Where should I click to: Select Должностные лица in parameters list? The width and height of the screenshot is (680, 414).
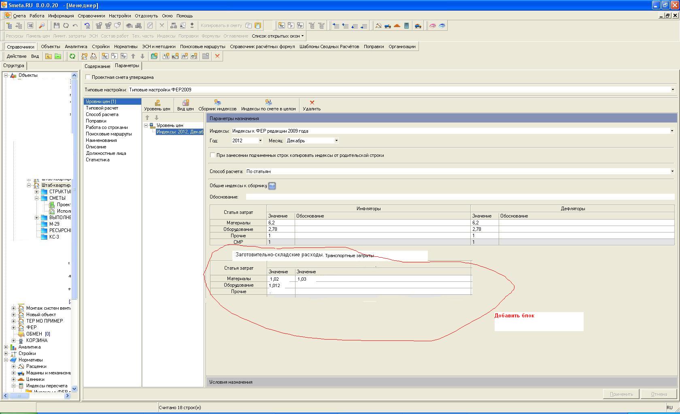pyautogui.click(x=106, y=153)
